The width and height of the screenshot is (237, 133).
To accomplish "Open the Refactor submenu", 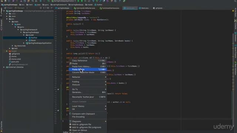I will click(88, 77).
